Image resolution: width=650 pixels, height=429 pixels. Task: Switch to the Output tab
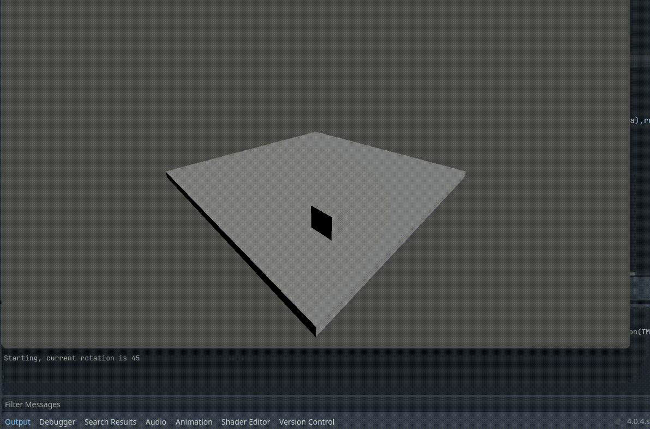pos(17,422)
